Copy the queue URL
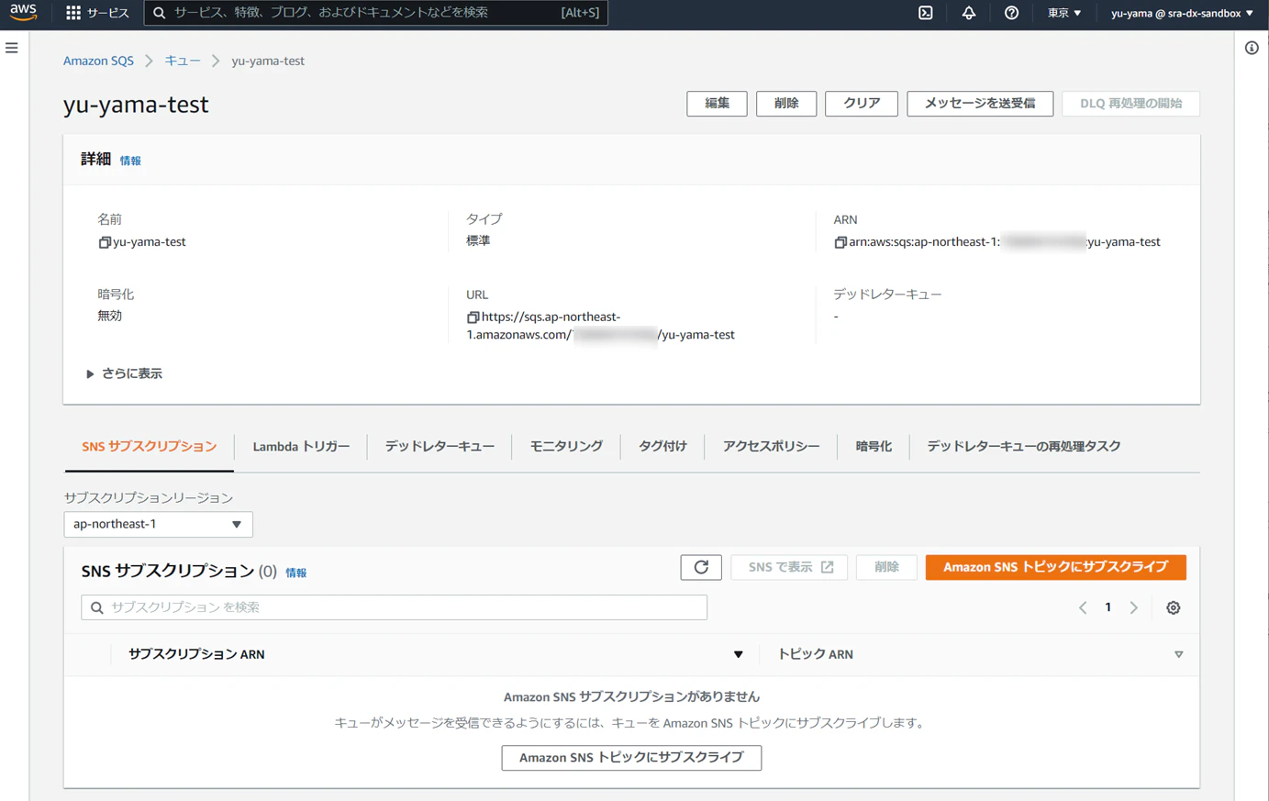 (473, 317)
